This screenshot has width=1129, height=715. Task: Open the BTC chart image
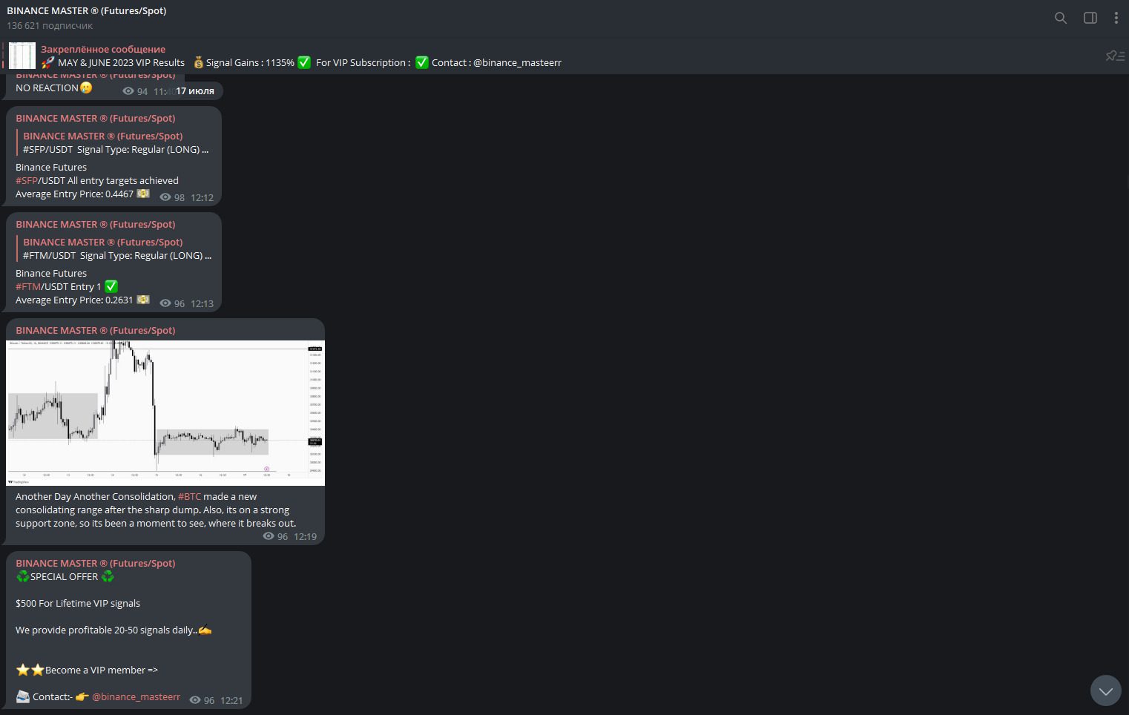pyautogui.click(x=165, y=413)
